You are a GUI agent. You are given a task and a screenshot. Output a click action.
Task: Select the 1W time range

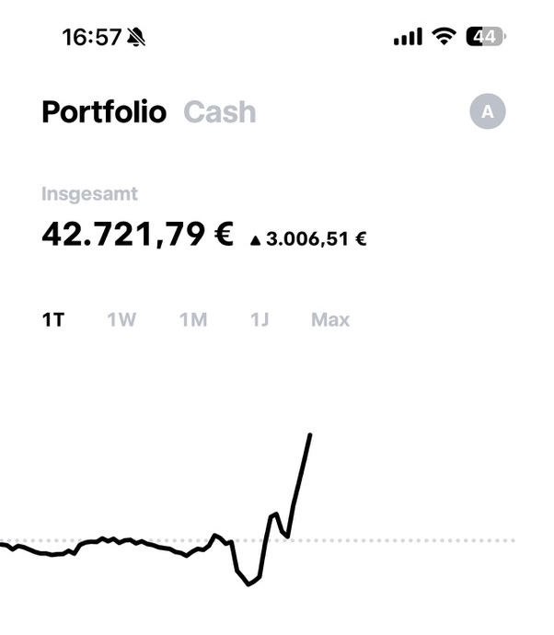click(x=121, y=320)
